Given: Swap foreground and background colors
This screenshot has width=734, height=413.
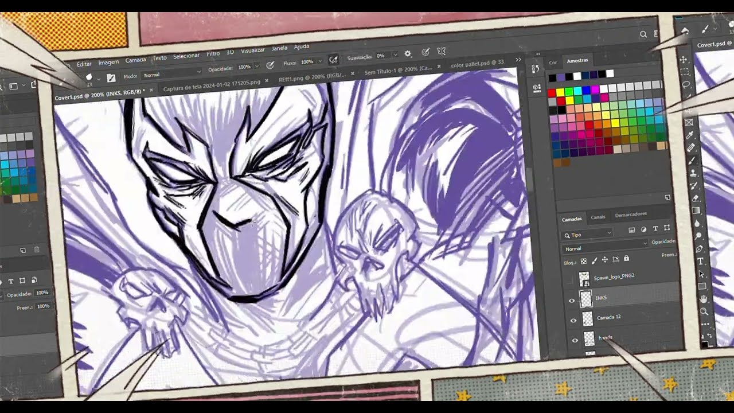Looking at the screenshot, I should click(709, 335).
